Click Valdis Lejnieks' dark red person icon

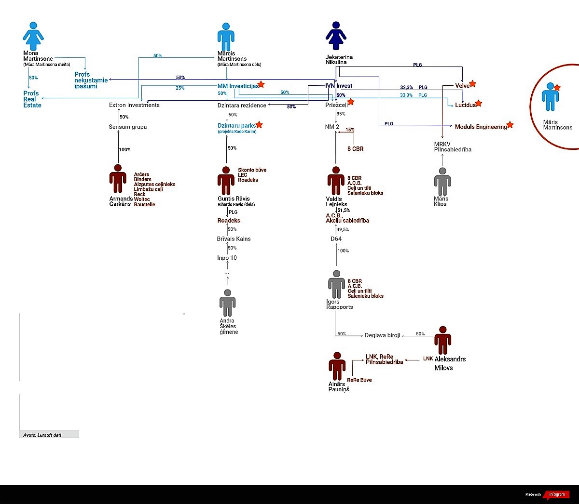[x=336, y=181]
